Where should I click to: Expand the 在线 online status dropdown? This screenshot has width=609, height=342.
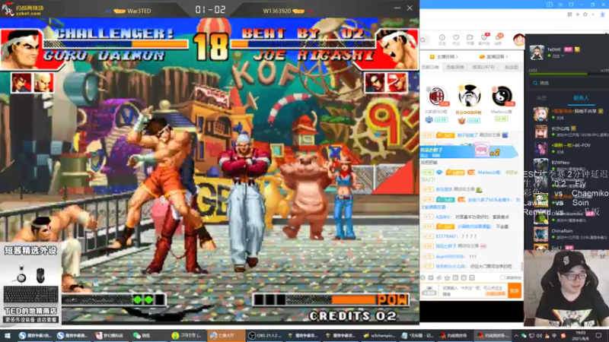pos(556,56)
